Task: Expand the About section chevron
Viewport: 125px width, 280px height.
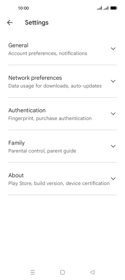Action: tap(113, 178)
